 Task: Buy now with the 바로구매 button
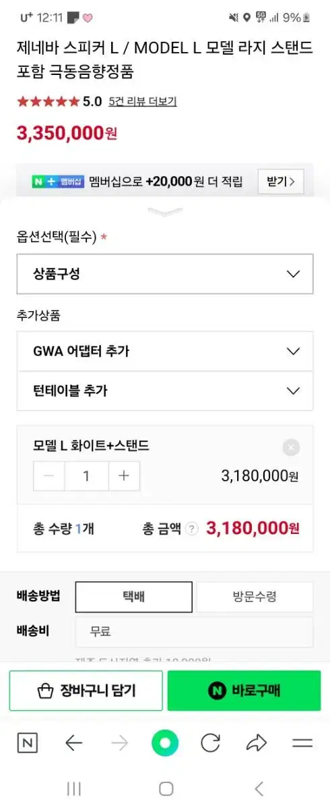[x=244, y=691]
